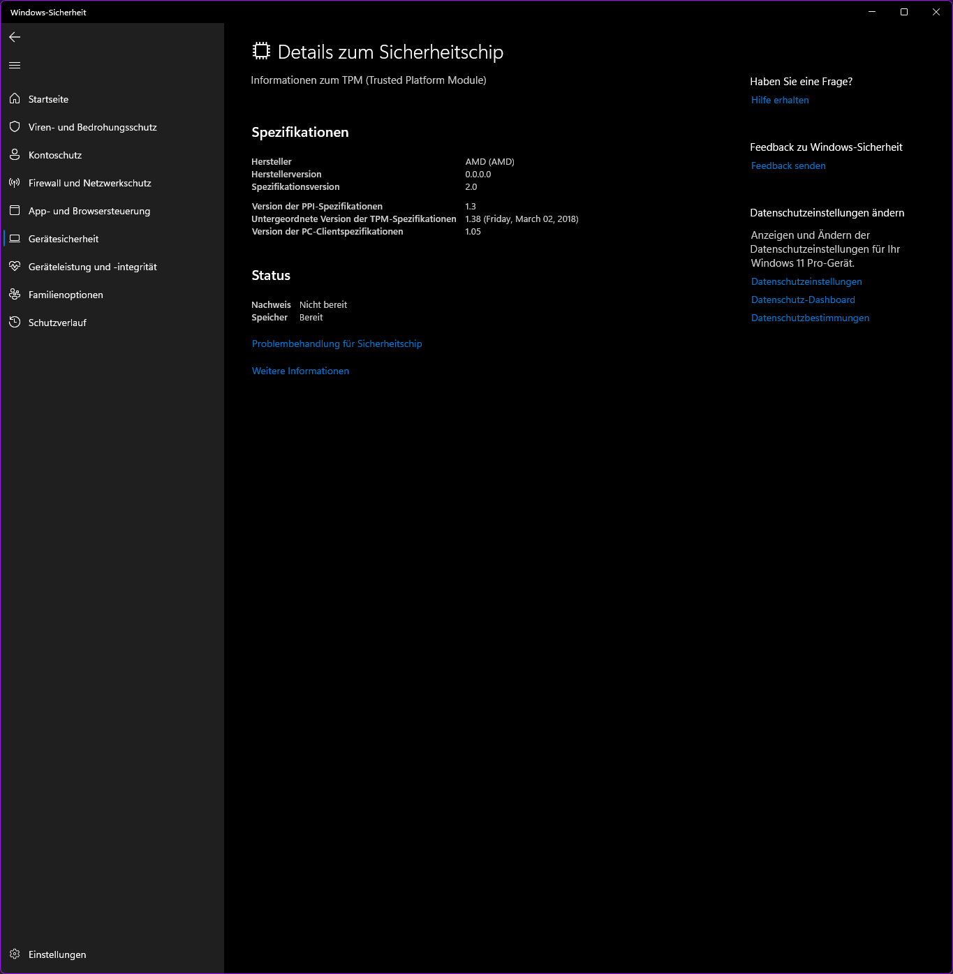The height and width of the screenshot is (974, 953).
Task: Click the shield icon for Viren- und Bedrohungsschutz
Action: [15, 126]
